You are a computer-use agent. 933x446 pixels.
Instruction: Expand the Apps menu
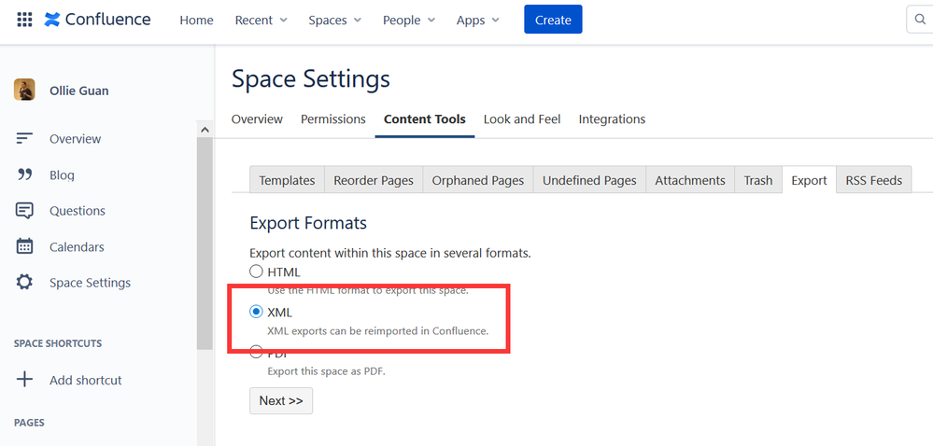coord(477,21)
